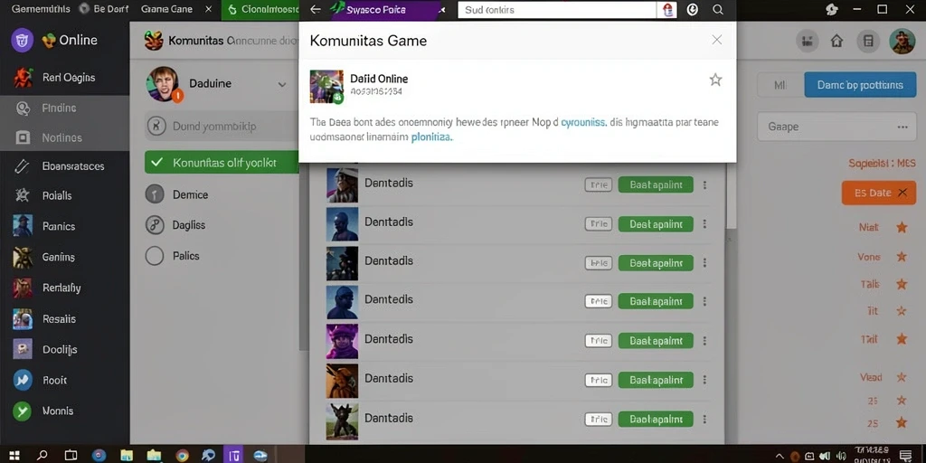Close the Game Game tab with its X
926x463 pixels.
[208, 9]
